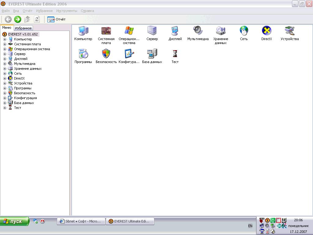Select База данных in the sidebar tree
Image resolution: width=313 pixels, height=235 pixels.
24,103
